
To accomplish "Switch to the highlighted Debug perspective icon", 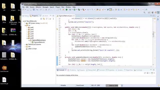I will 158,12.
